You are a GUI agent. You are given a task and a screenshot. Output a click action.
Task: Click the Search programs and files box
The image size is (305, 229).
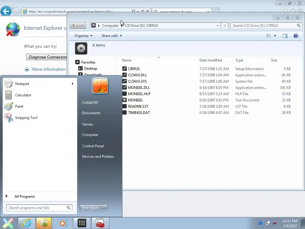tap(39, 208)
